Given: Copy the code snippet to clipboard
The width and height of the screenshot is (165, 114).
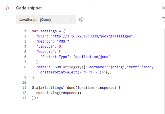Looking at the screenshot, I should (163, 19).
